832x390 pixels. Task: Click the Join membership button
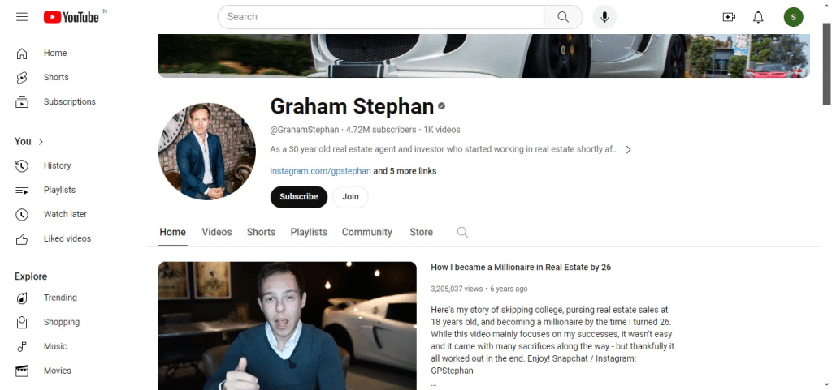point(350,197)
